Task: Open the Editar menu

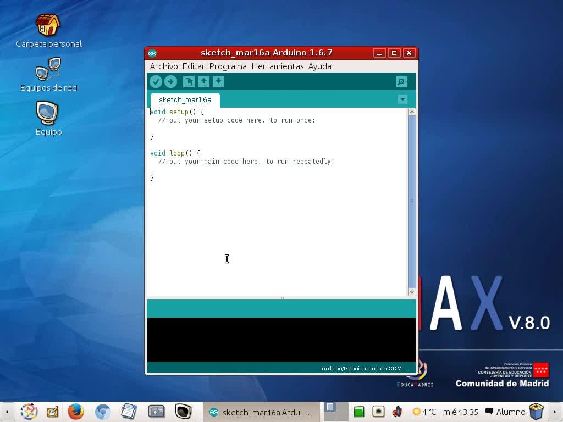Action: click(x=194, y=66)
